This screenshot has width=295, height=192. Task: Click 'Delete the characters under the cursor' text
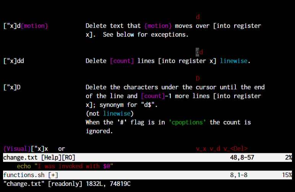[151, 87]
